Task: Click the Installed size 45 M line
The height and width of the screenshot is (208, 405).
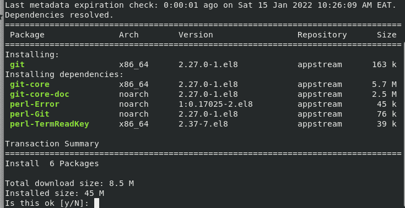Action: [x=55, y=193]
